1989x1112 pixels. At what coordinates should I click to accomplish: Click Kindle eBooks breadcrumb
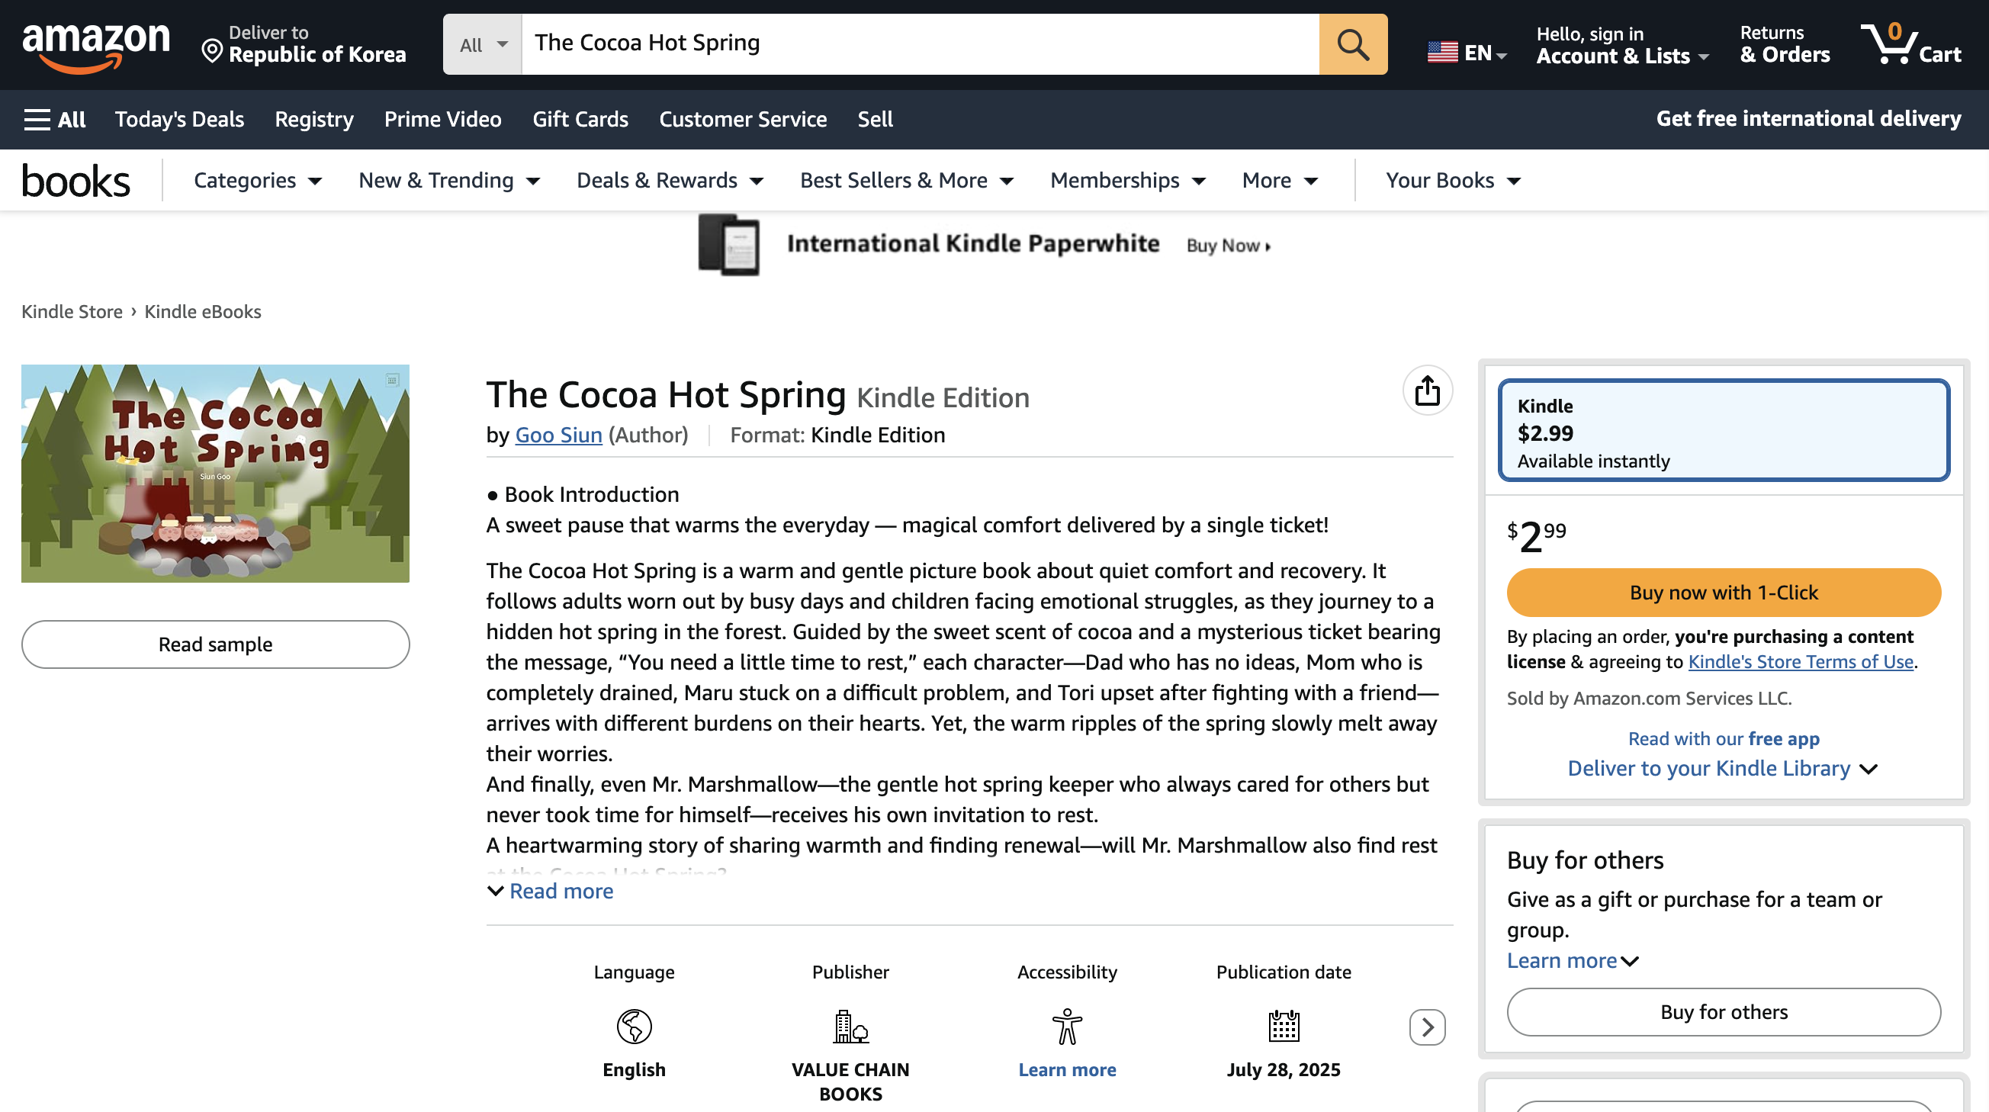(x=203, y=311)
